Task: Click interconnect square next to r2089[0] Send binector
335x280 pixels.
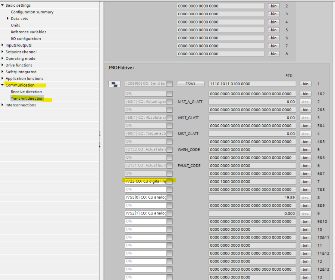Action: 169,84
